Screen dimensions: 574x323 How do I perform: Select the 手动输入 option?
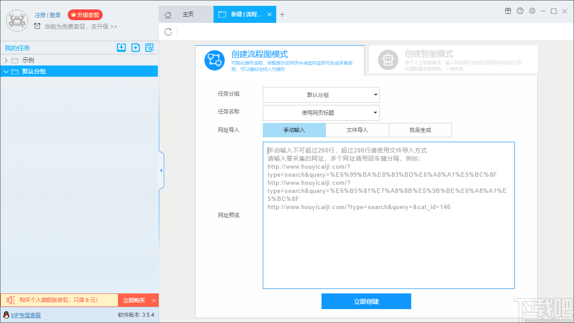(x=294, y=130)
